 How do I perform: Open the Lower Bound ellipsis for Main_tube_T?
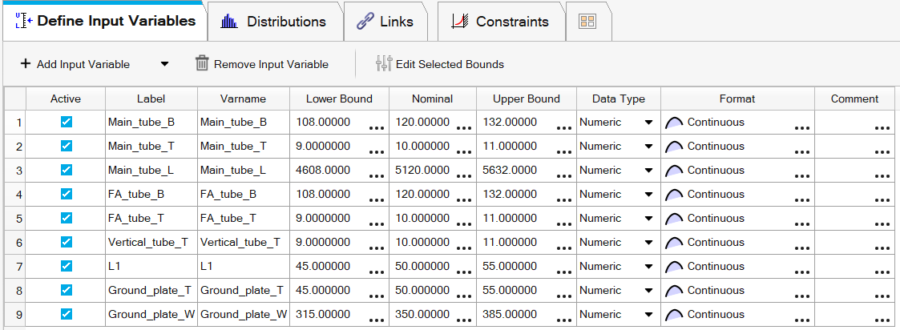click(x=377, y=152)
